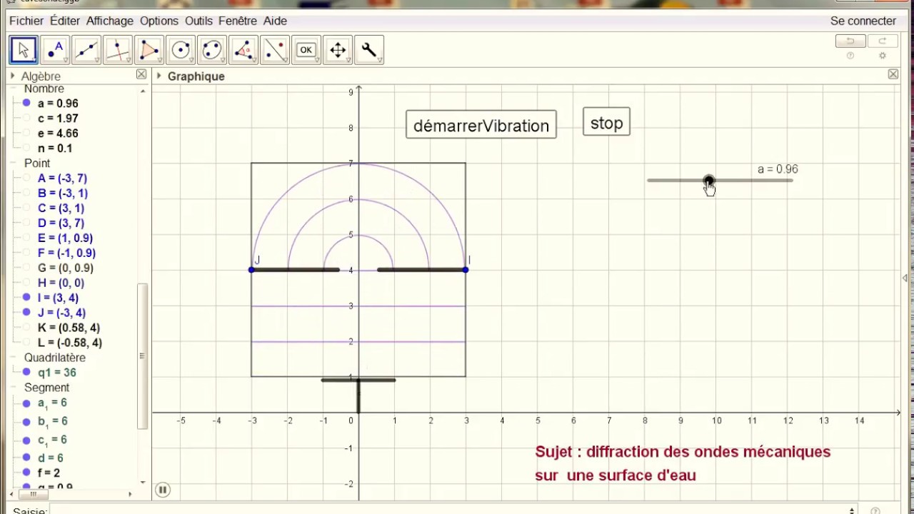Hide segment d = 6 via its bullet
The width and height of the screenshot is (914, 514).
[x=26, y=458]
